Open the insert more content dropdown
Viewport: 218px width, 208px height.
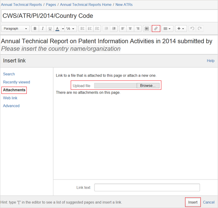181,29
